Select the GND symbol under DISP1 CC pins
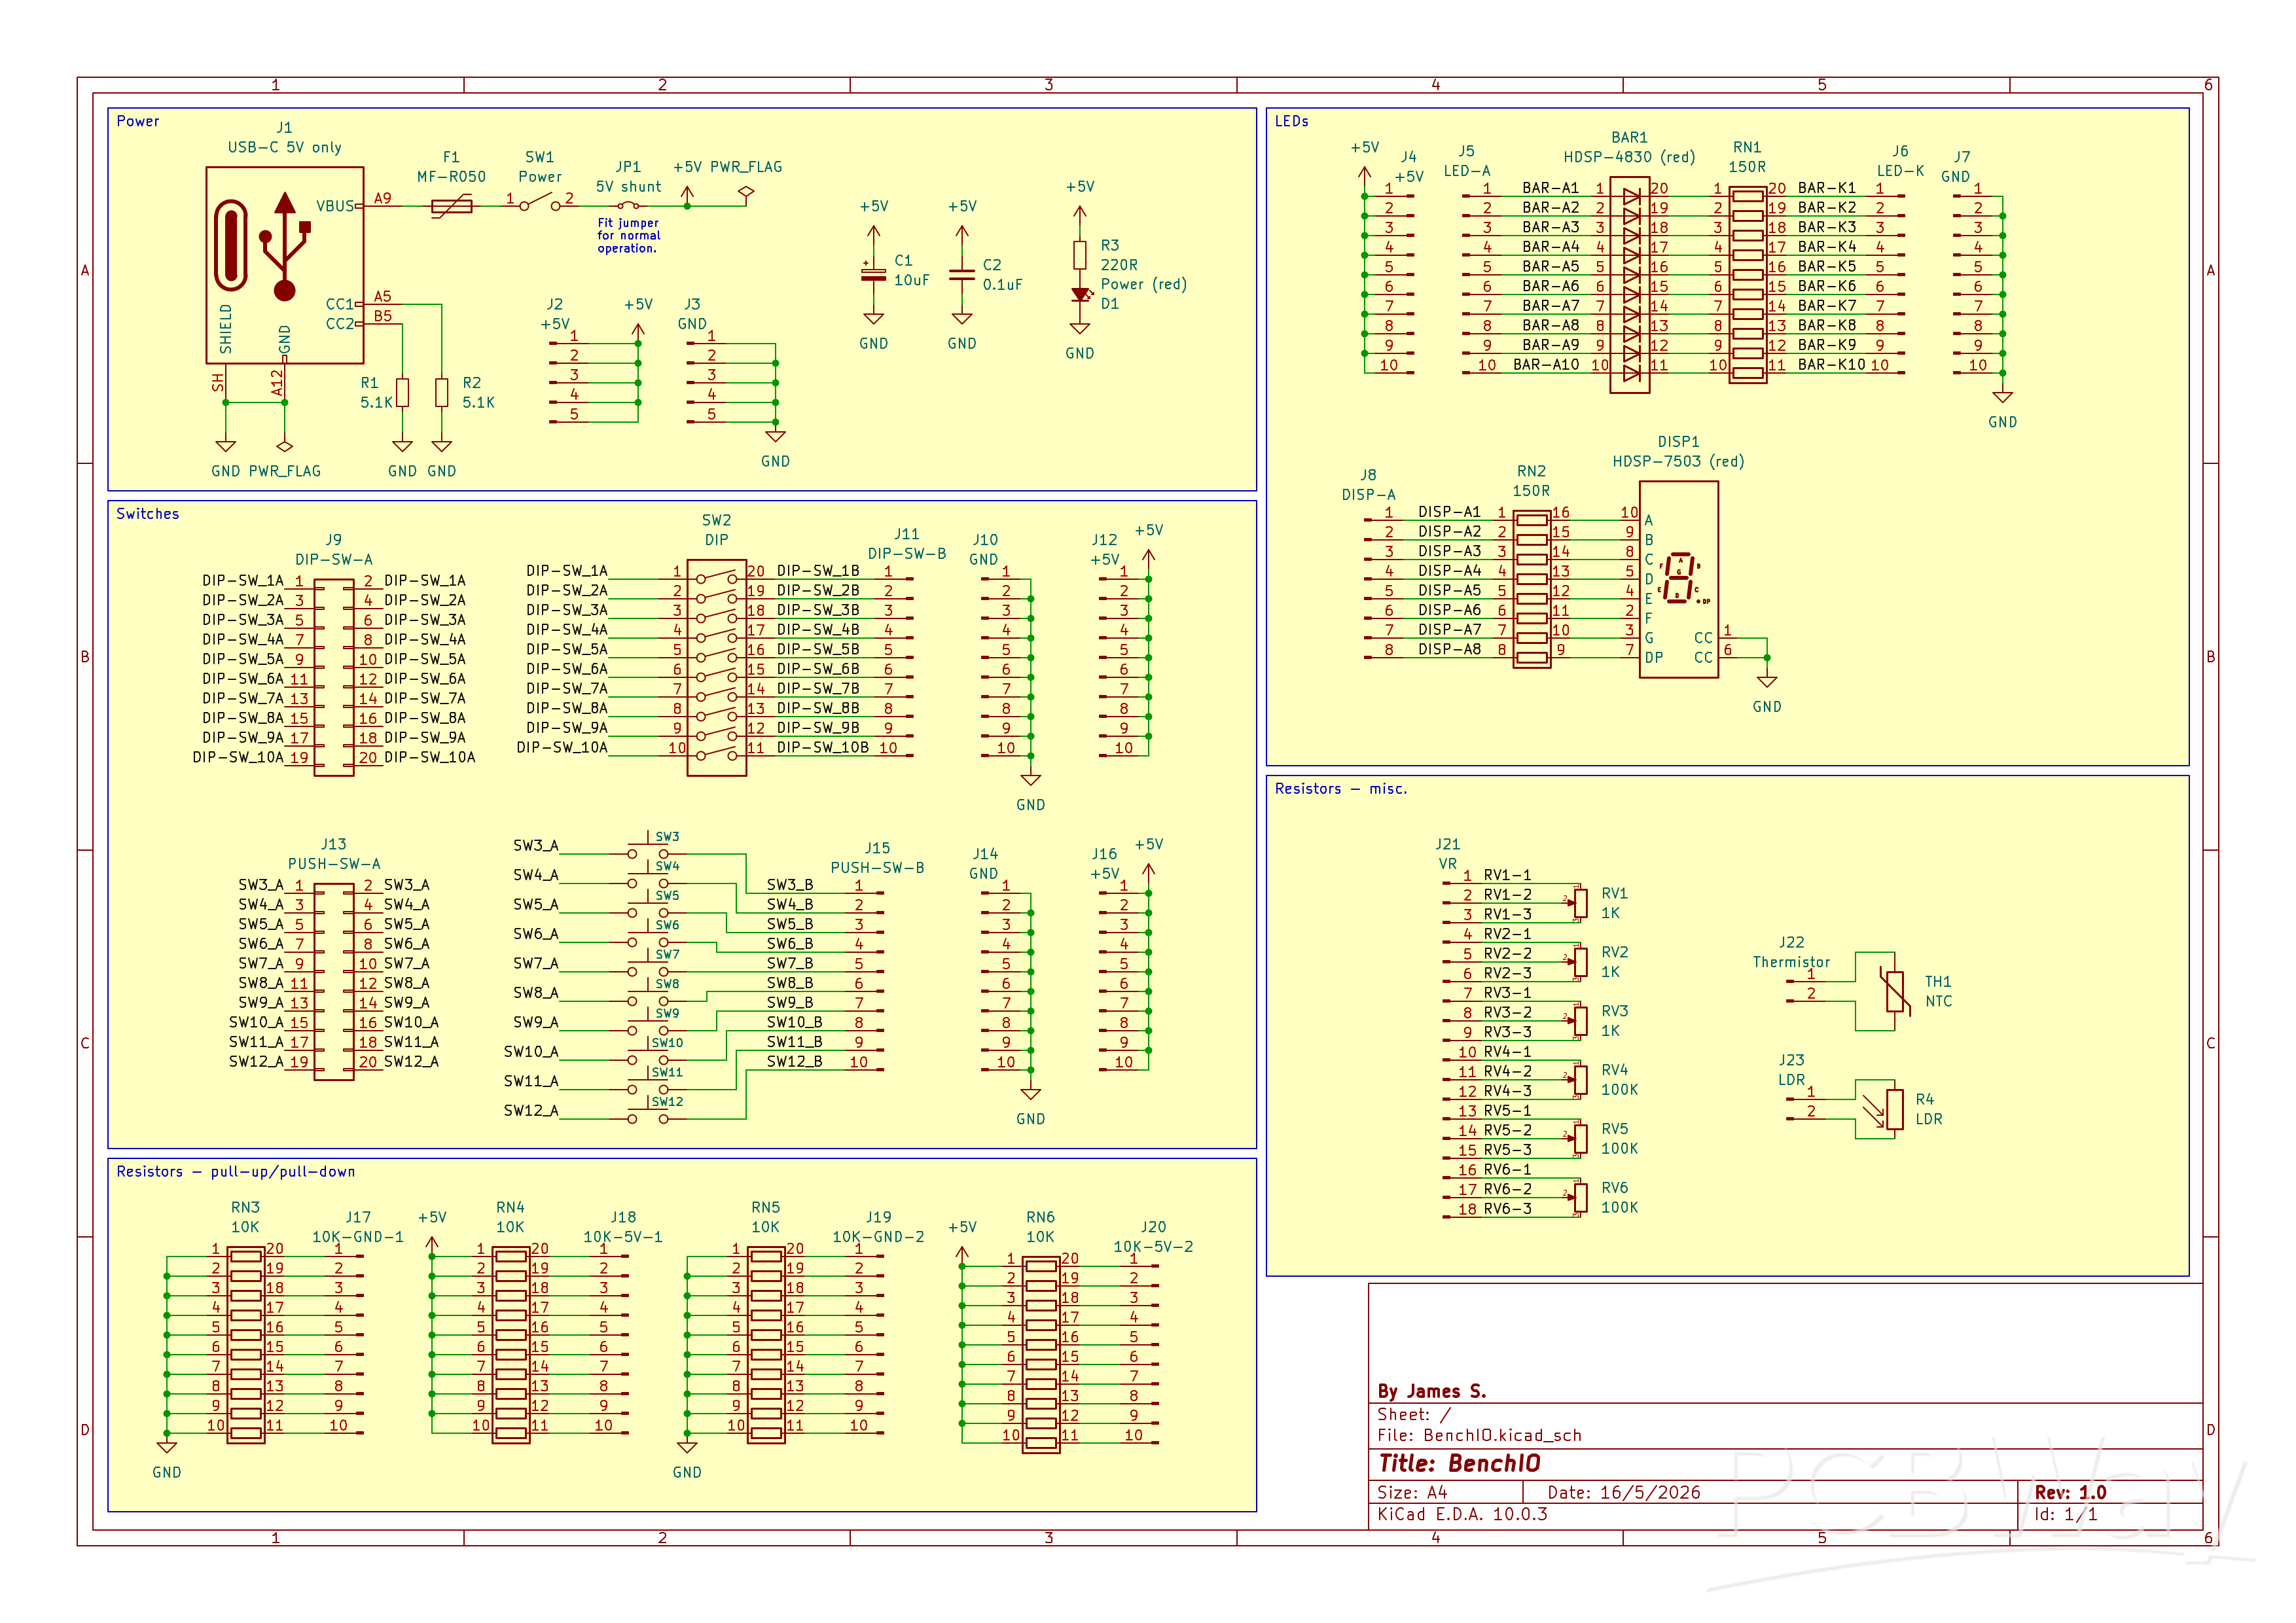The width and height of the screenshot is (2296, 1623). pos(1767,682)
